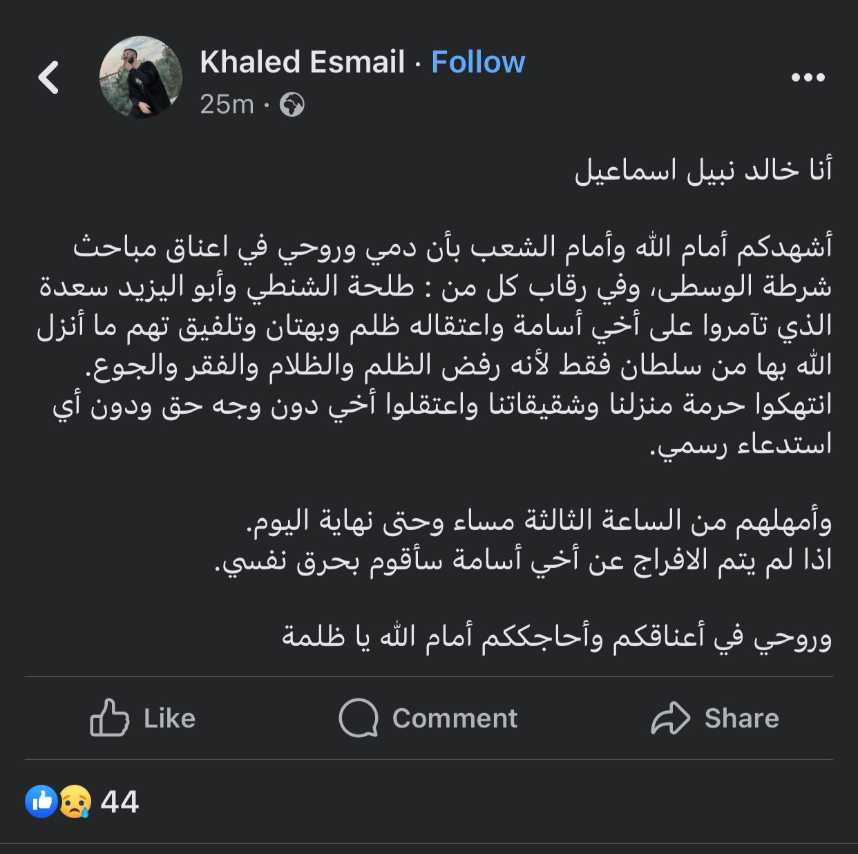Open the 44 reactions count
The width and height of the screenshot is (858, 854).
[120, 802]
